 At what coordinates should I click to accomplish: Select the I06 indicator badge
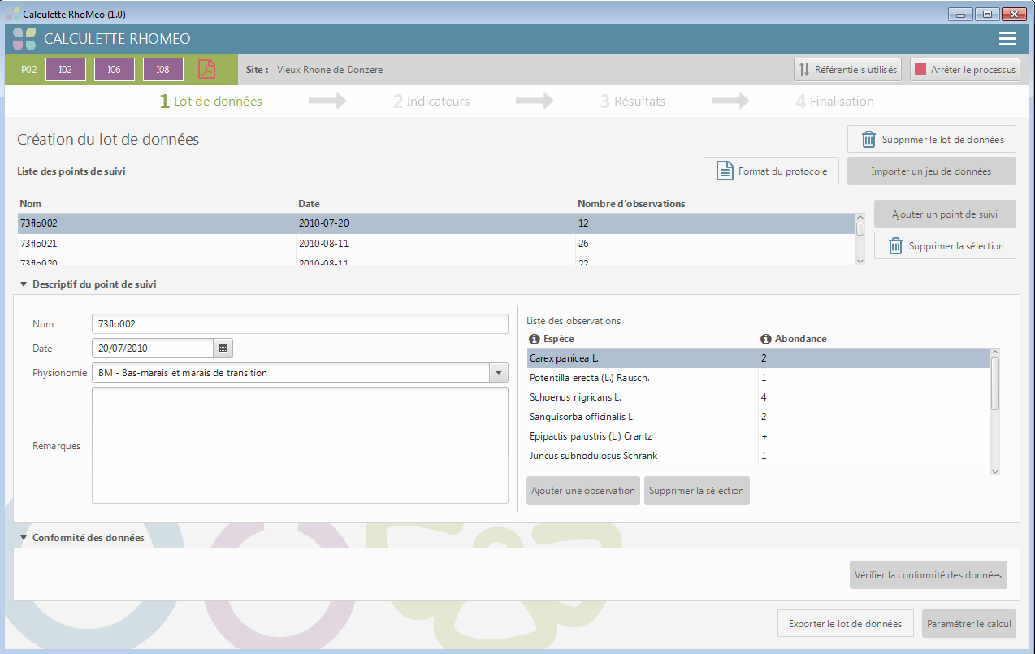(115, 70)
